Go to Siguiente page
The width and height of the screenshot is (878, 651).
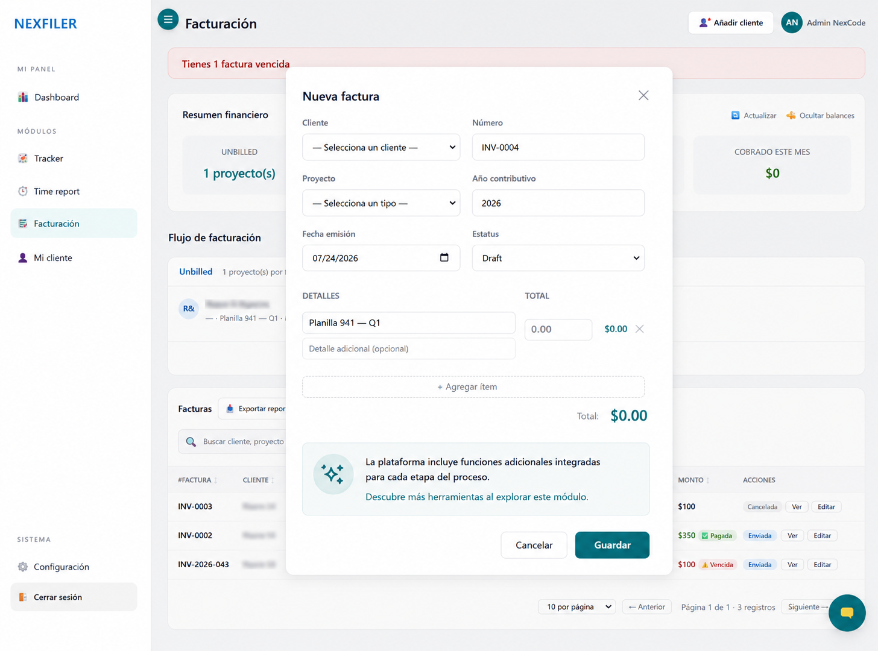[x=807, y=607]
